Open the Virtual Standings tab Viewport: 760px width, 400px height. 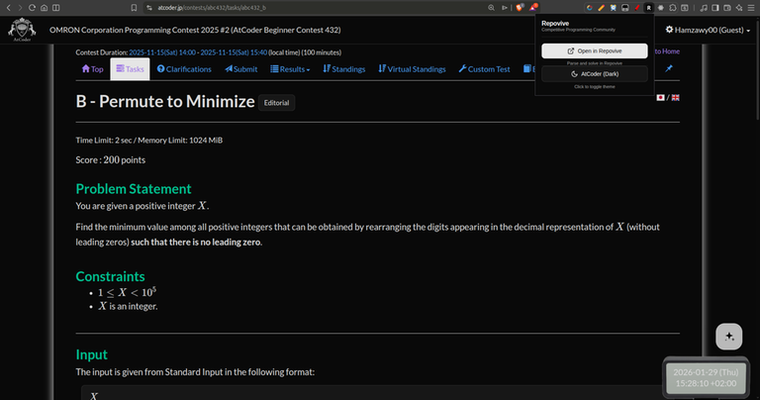(412, 69)
